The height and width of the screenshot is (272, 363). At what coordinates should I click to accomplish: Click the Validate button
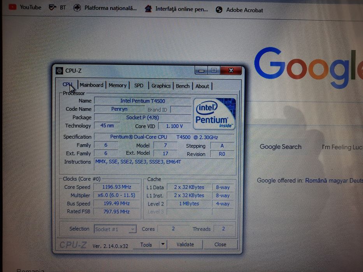click(185, 244)
